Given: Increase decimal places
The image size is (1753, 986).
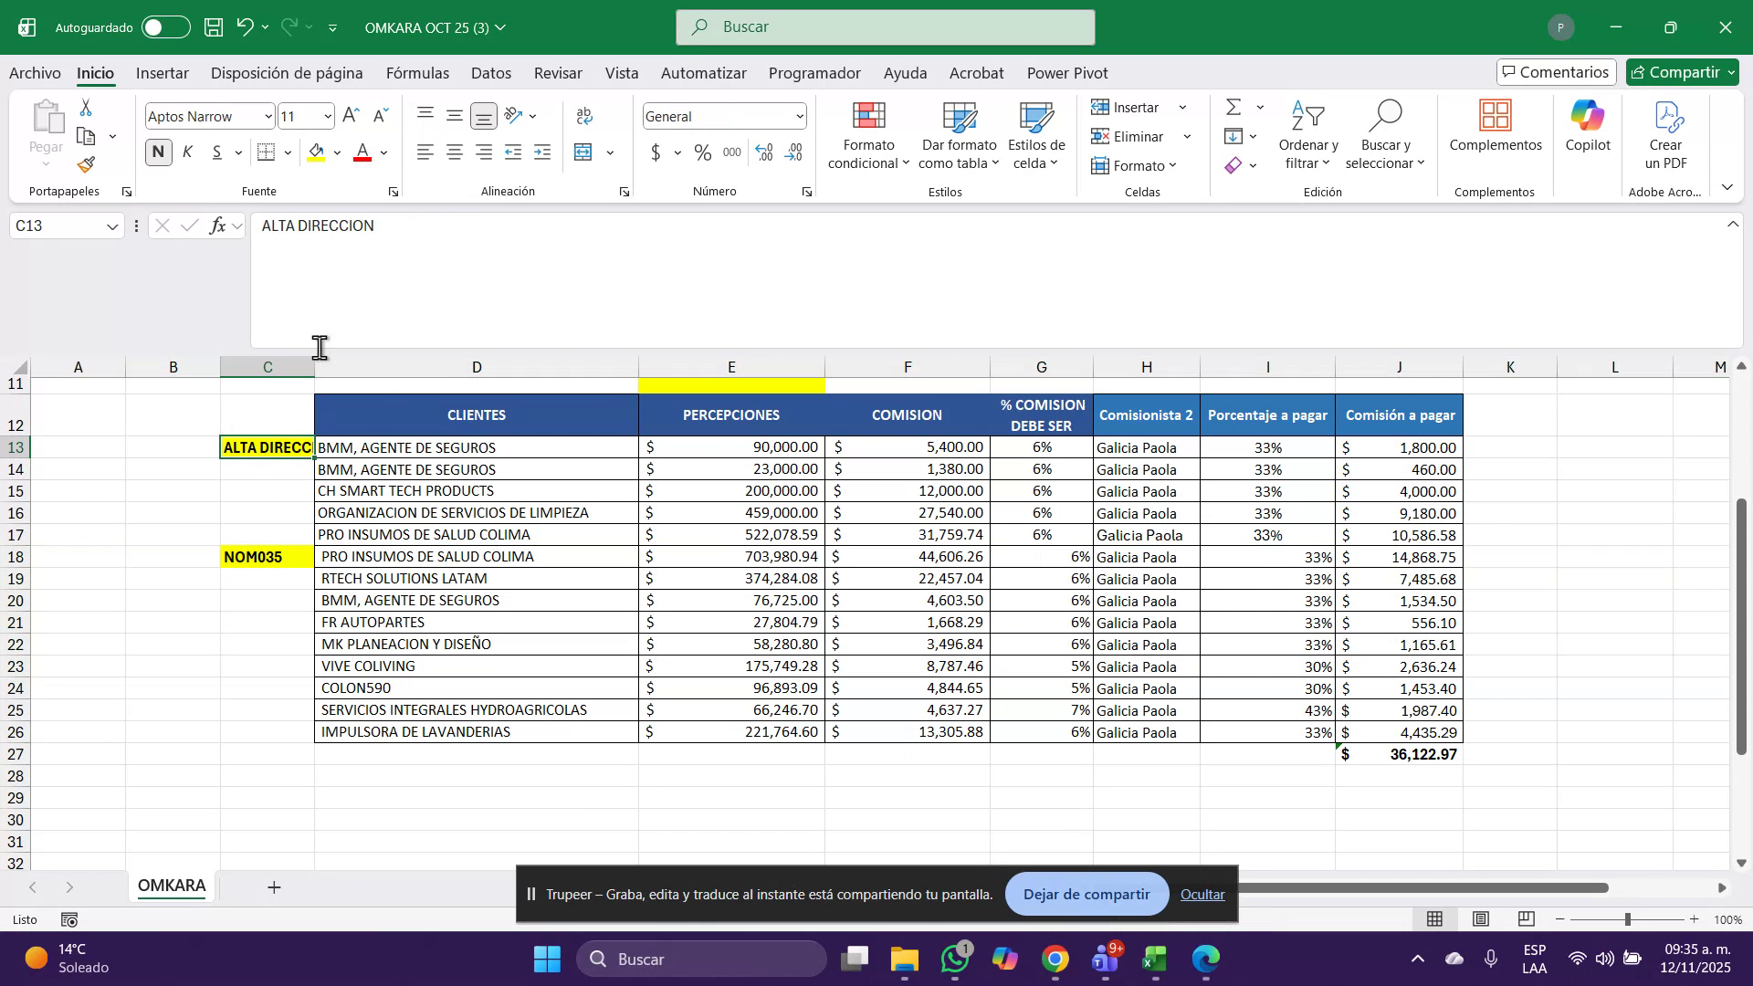Looking at the screenshot, I should click(x=764, y=152).
